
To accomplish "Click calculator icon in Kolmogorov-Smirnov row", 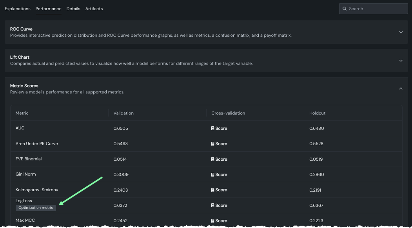I will [x=213, y=190].
